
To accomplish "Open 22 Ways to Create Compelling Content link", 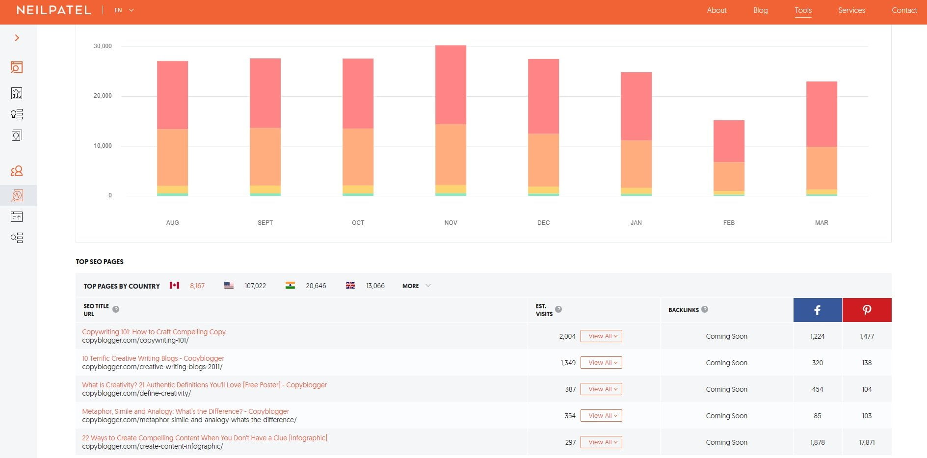I will (205, 438).
